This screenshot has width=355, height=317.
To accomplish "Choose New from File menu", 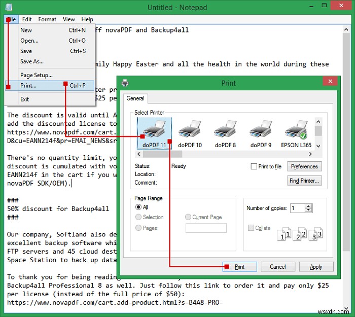I will tap(50, 30).
